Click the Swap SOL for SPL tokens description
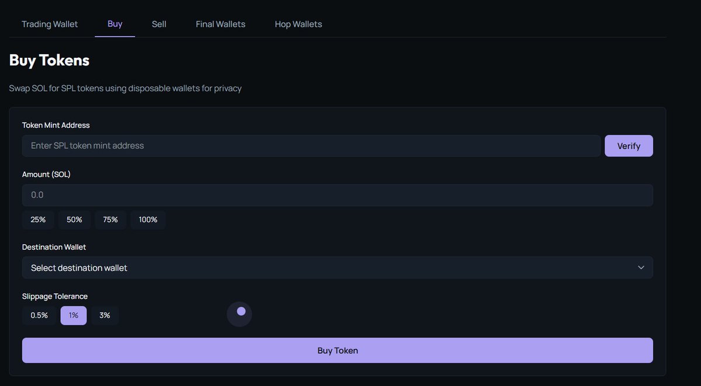This screenshot has width=701, height=386. coord(125,88)
